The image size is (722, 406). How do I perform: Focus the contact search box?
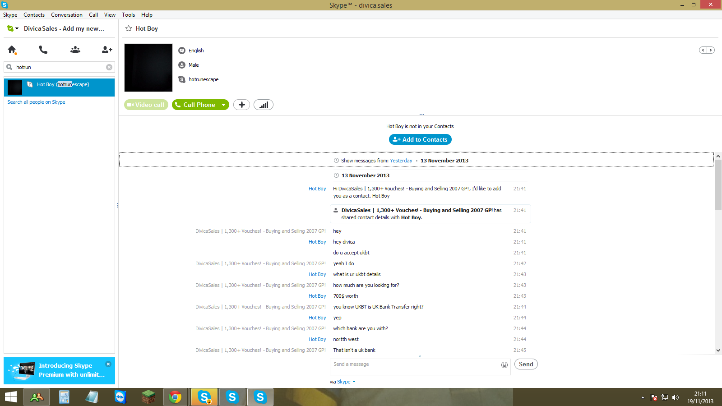point(59,67)
